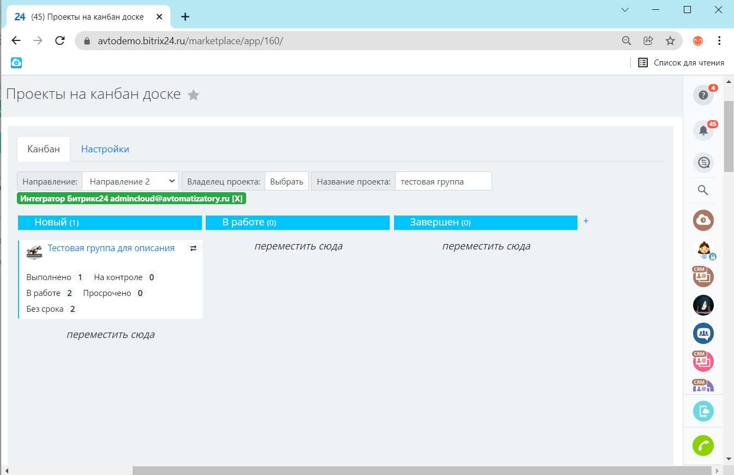This screenshot has width=734, height=475.
Task: Click the browser share page icon
Action: click(x=648, y=41)
